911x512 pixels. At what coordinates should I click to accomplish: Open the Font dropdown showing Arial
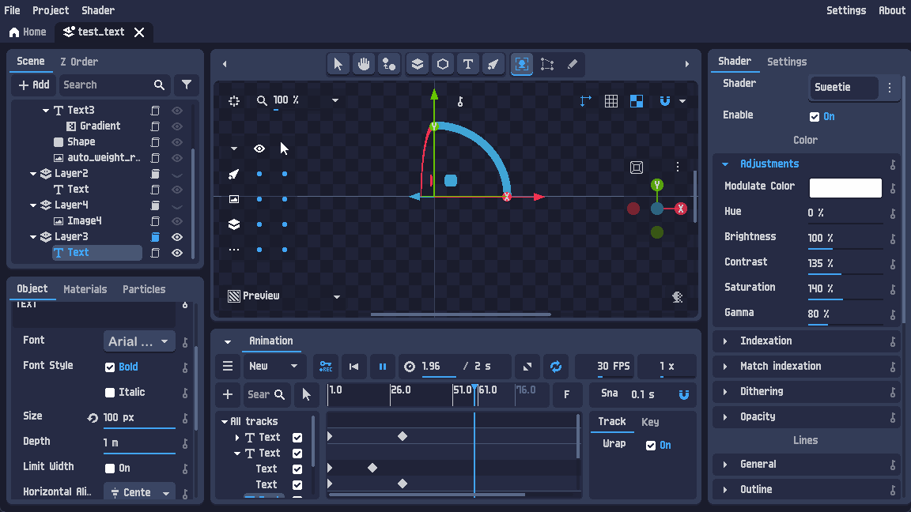click(x=139, y=341)
